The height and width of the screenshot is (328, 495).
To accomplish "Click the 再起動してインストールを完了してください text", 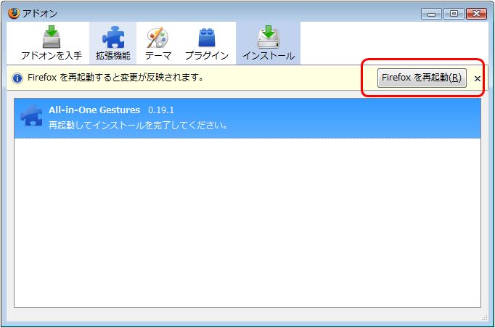I will [138, 126].
